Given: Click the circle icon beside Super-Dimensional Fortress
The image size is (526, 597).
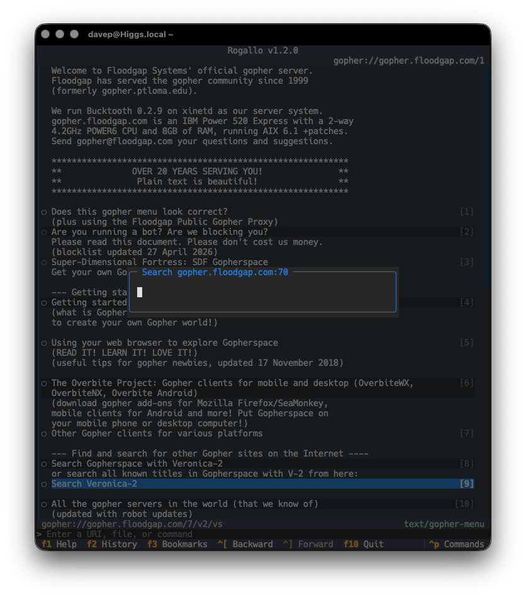Looking at the screenshot, I should (44, 263).
